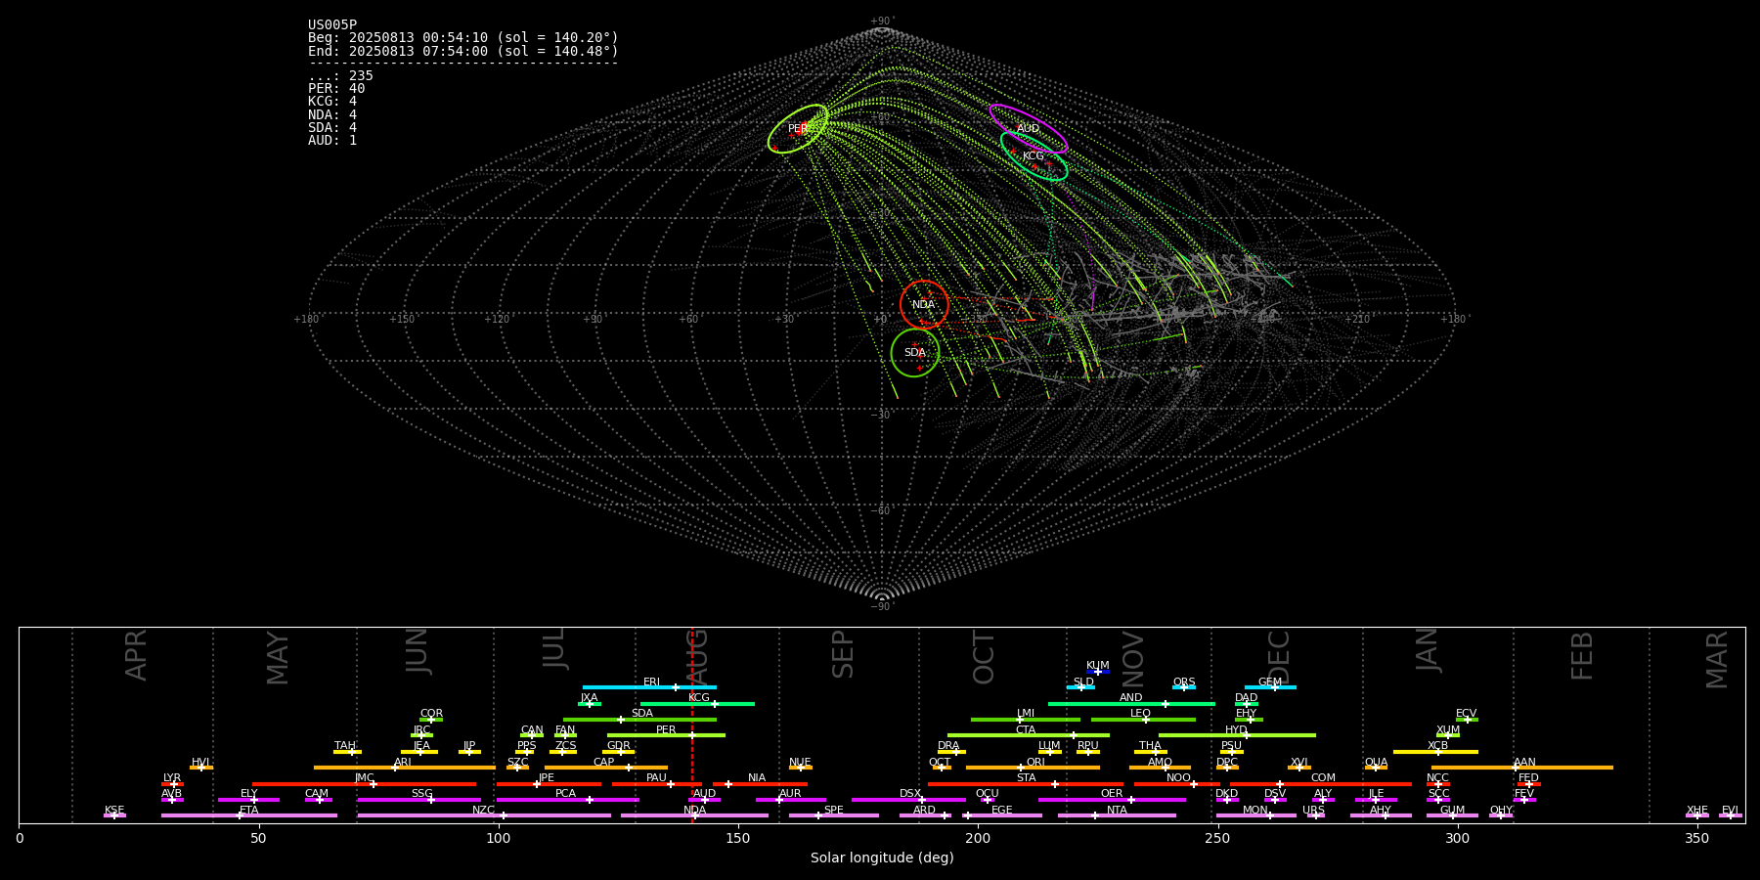
Task: Click the pink ETA shower bar
Action: [x=249, y=815]
